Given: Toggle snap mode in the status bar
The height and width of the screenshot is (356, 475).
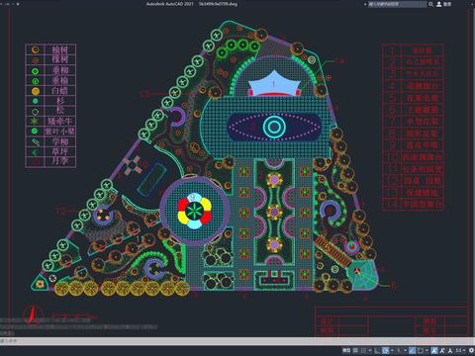Looking at the screenshot, I should (x=363, y=350).
